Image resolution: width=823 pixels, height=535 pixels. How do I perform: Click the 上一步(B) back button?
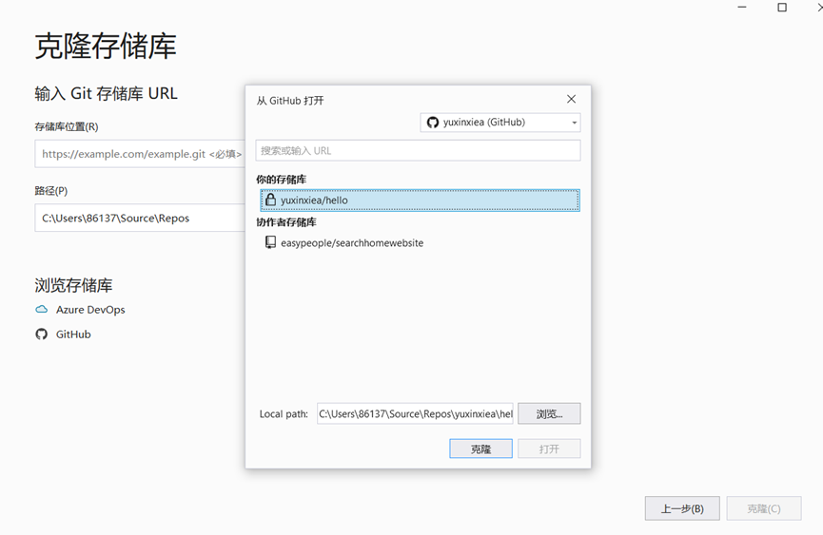pyautogui.click(x=682, y=508)
